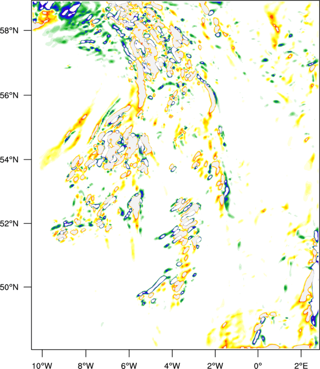The width and height of the screenshot is (320, 369).
Task: Click the 52°N latitude label
Action: [x=9, y=223]
